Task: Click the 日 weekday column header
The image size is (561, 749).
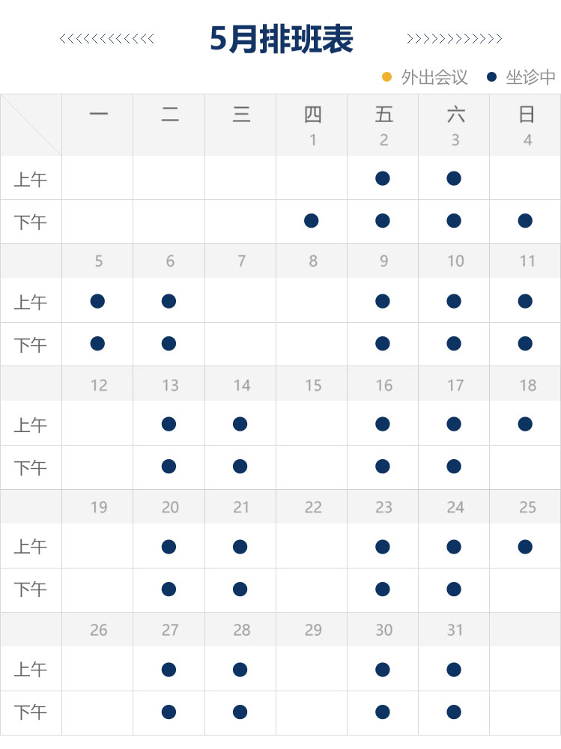Action: point(527,115)
